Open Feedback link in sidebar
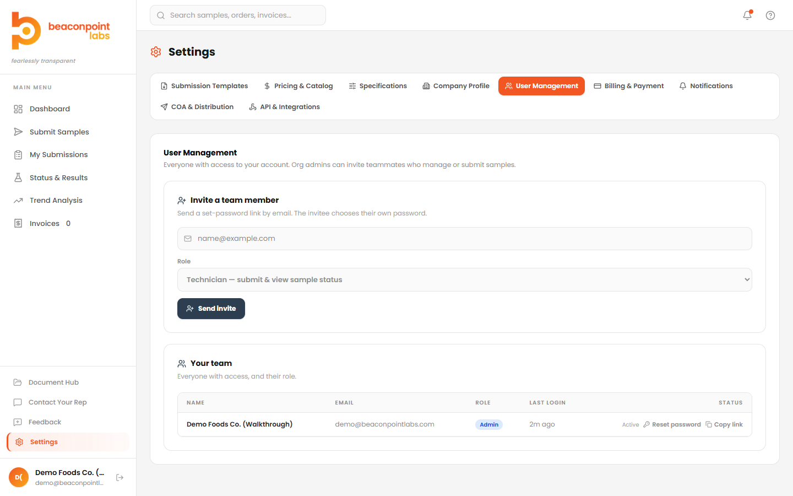Image resolution: width=793 pixels, height=496 pixels. tap(68, 422)
